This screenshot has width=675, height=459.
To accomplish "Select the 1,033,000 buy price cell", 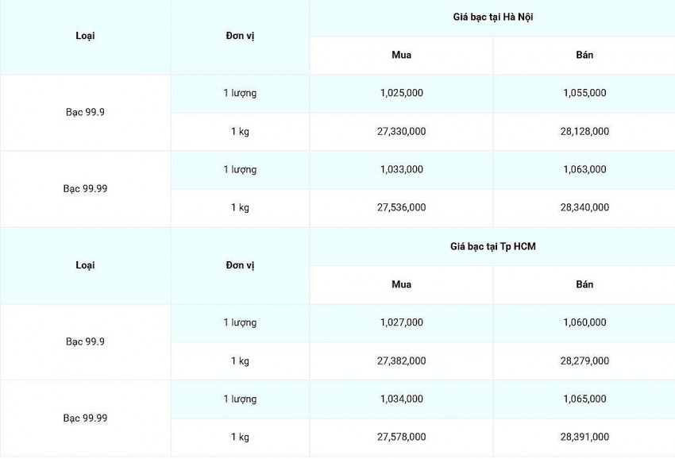I will (x=401, y=169).
